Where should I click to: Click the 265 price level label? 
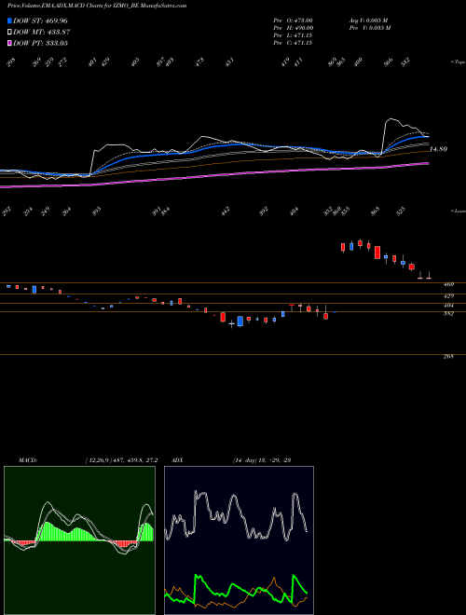pyautogui.click(x=448, y=357)
